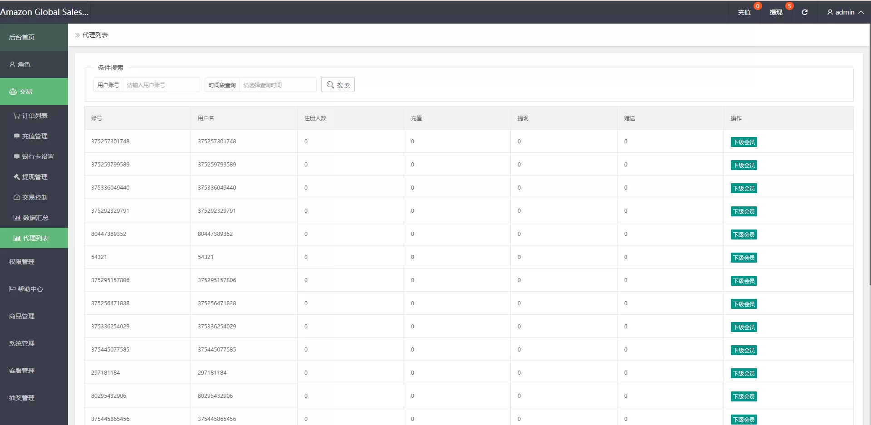The image size is (871, 425).
Task: Click the refresh icon in top bar
Action: tap(804, 12)
